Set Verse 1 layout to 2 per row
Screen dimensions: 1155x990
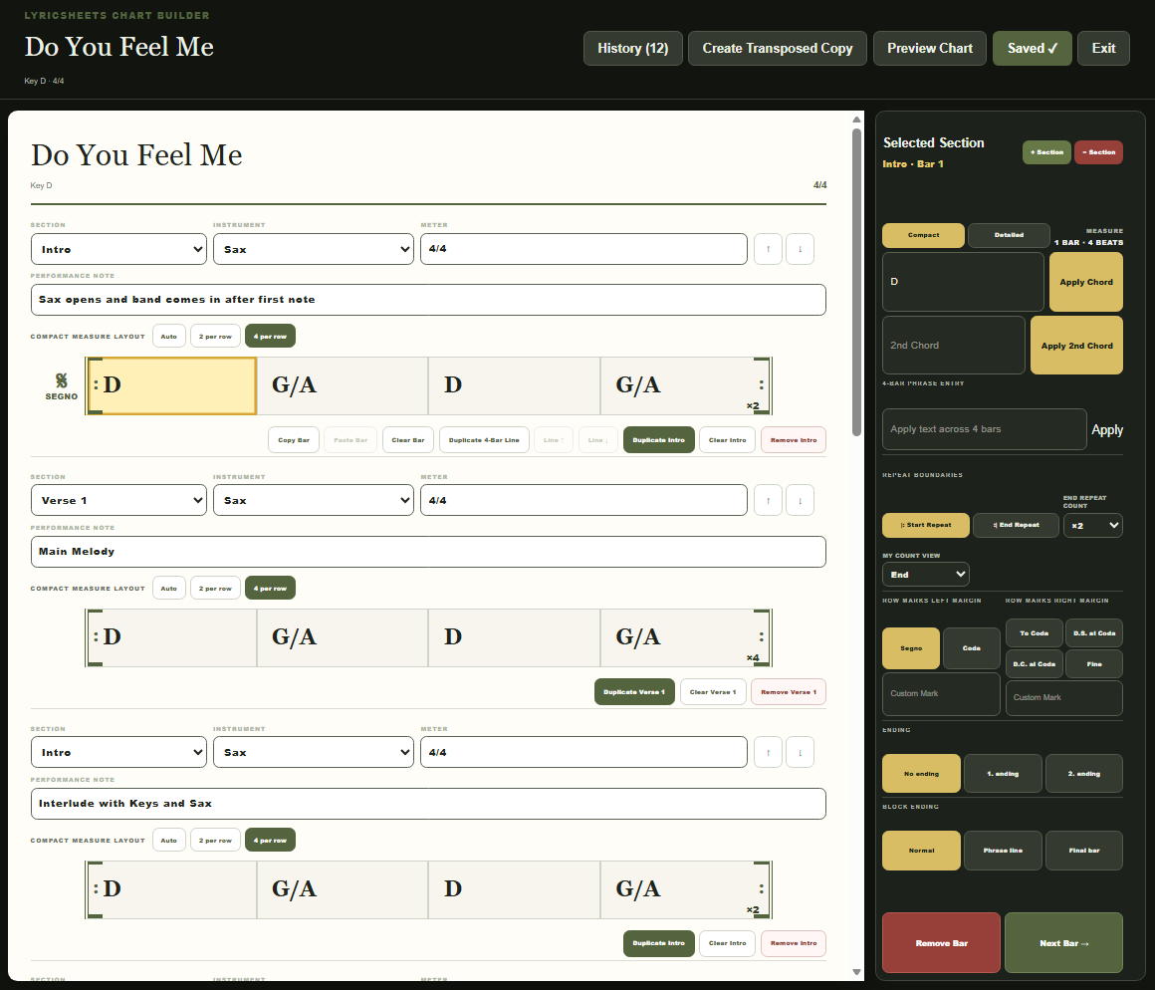tap(215, 588)
